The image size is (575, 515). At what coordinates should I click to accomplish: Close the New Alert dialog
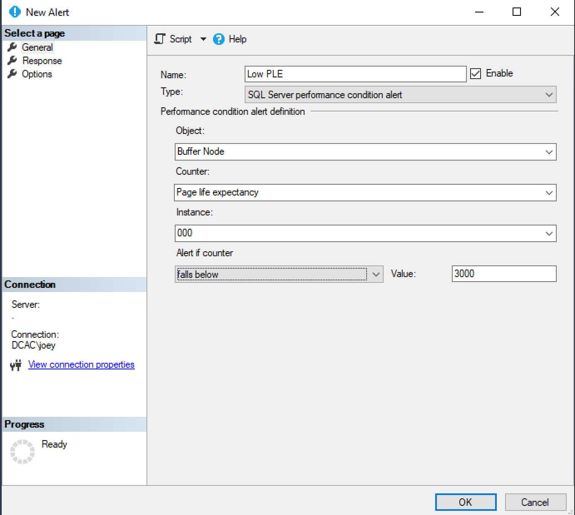click(x=555, y=12)
